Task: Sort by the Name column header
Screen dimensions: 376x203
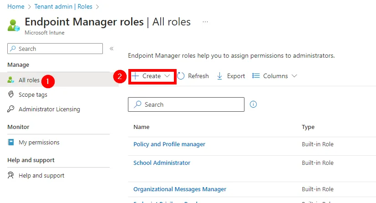Action: [x=141, y=127]
